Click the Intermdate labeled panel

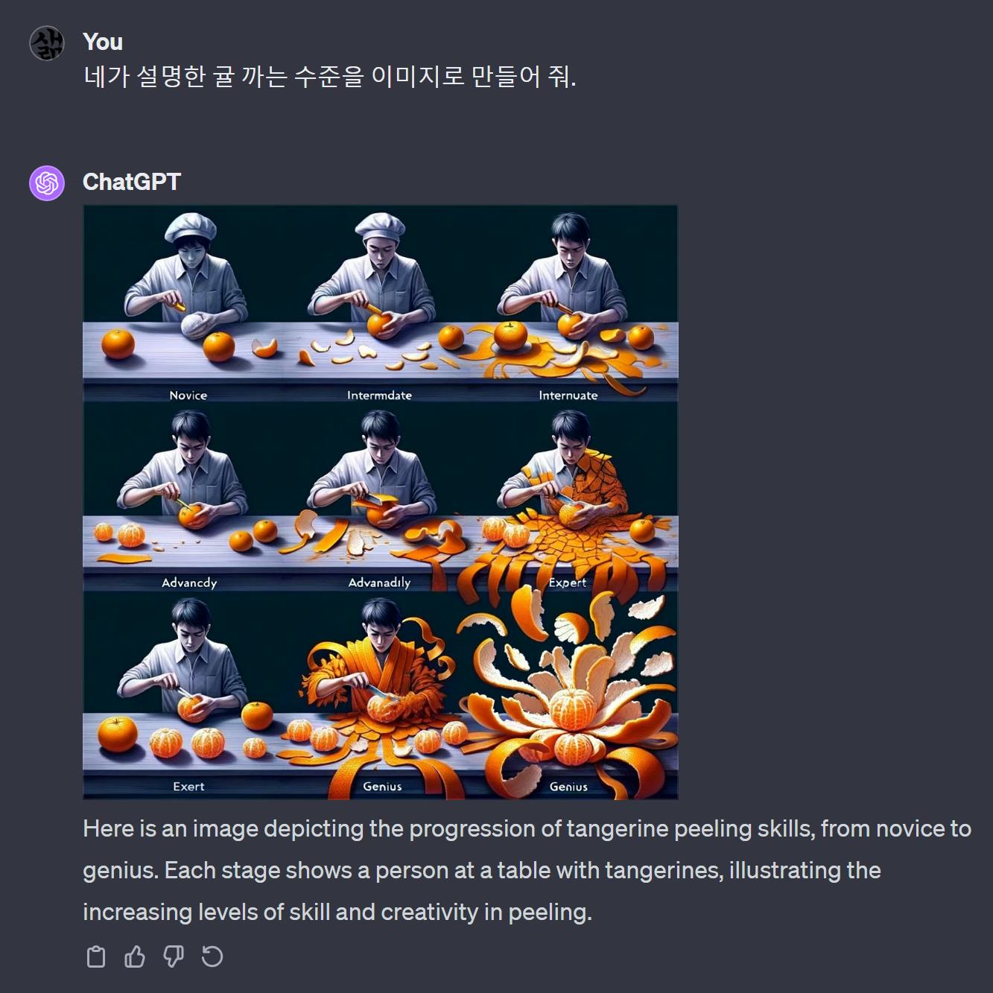pos(380,304)
